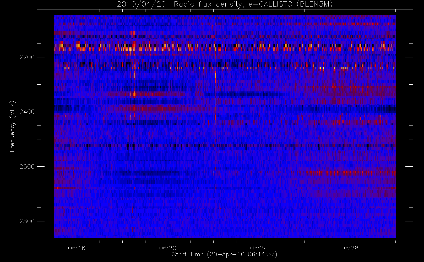The image size is (424, 262).
Task: Click the 06:20 time tick label
Action: pyautogui.click(x=168, y=248)
